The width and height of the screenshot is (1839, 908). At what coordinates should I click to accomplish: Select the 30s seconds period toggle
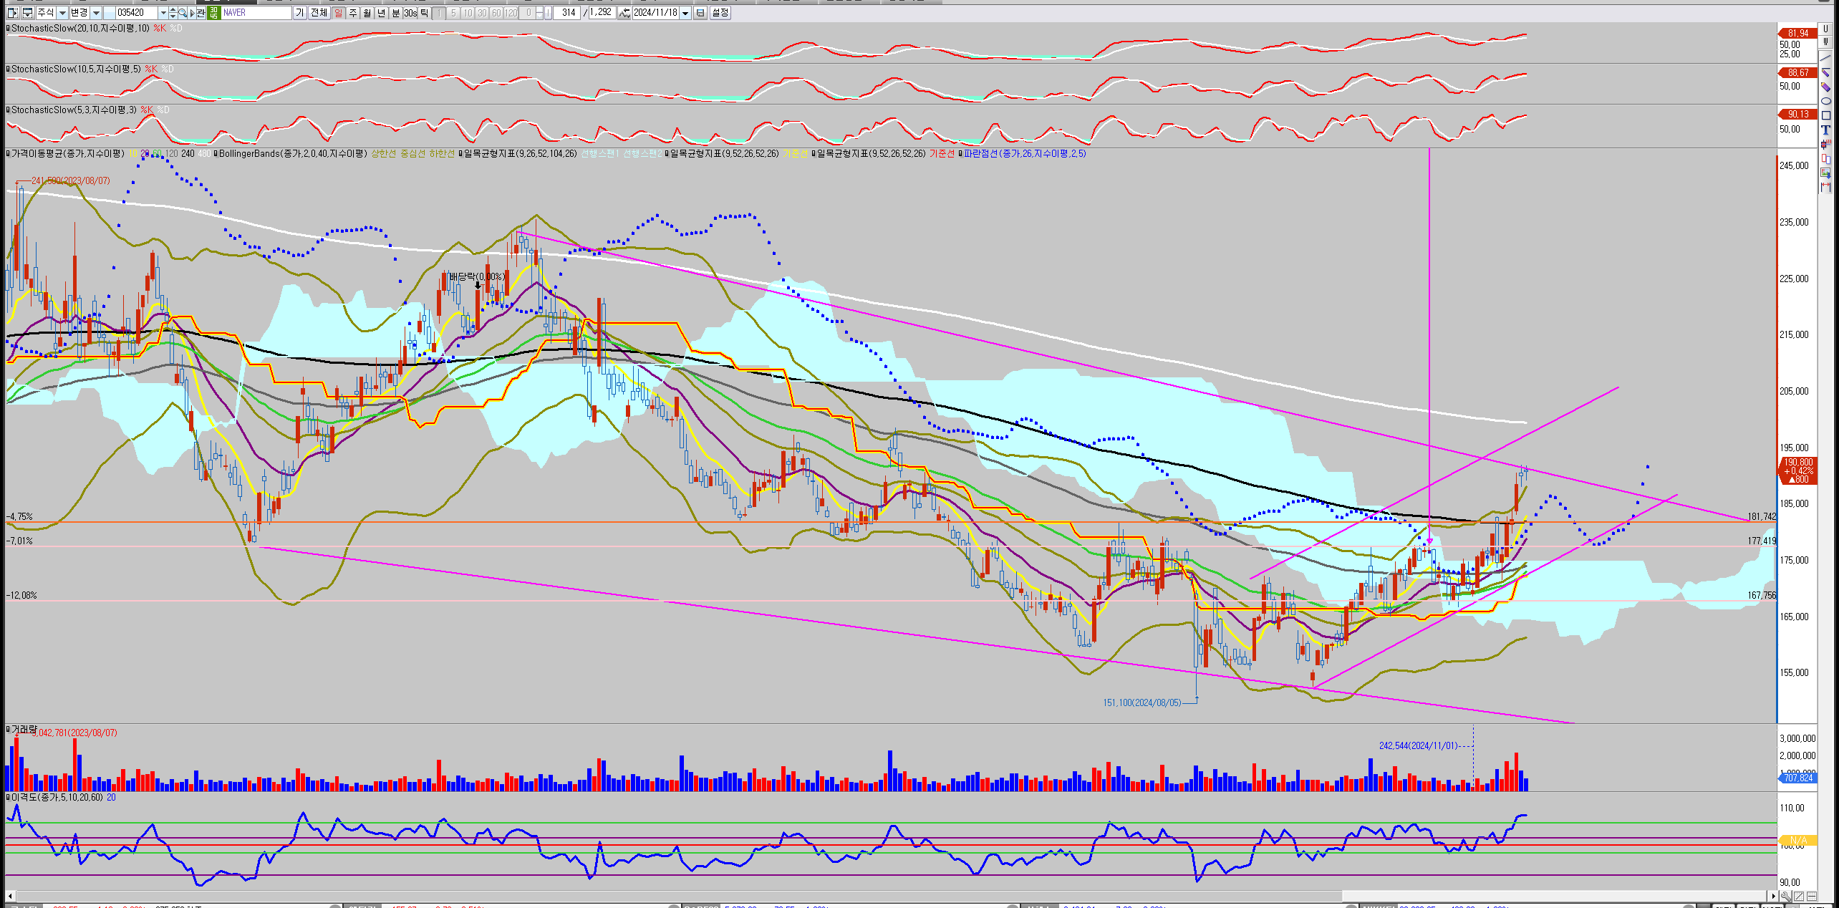pos(410,13)
